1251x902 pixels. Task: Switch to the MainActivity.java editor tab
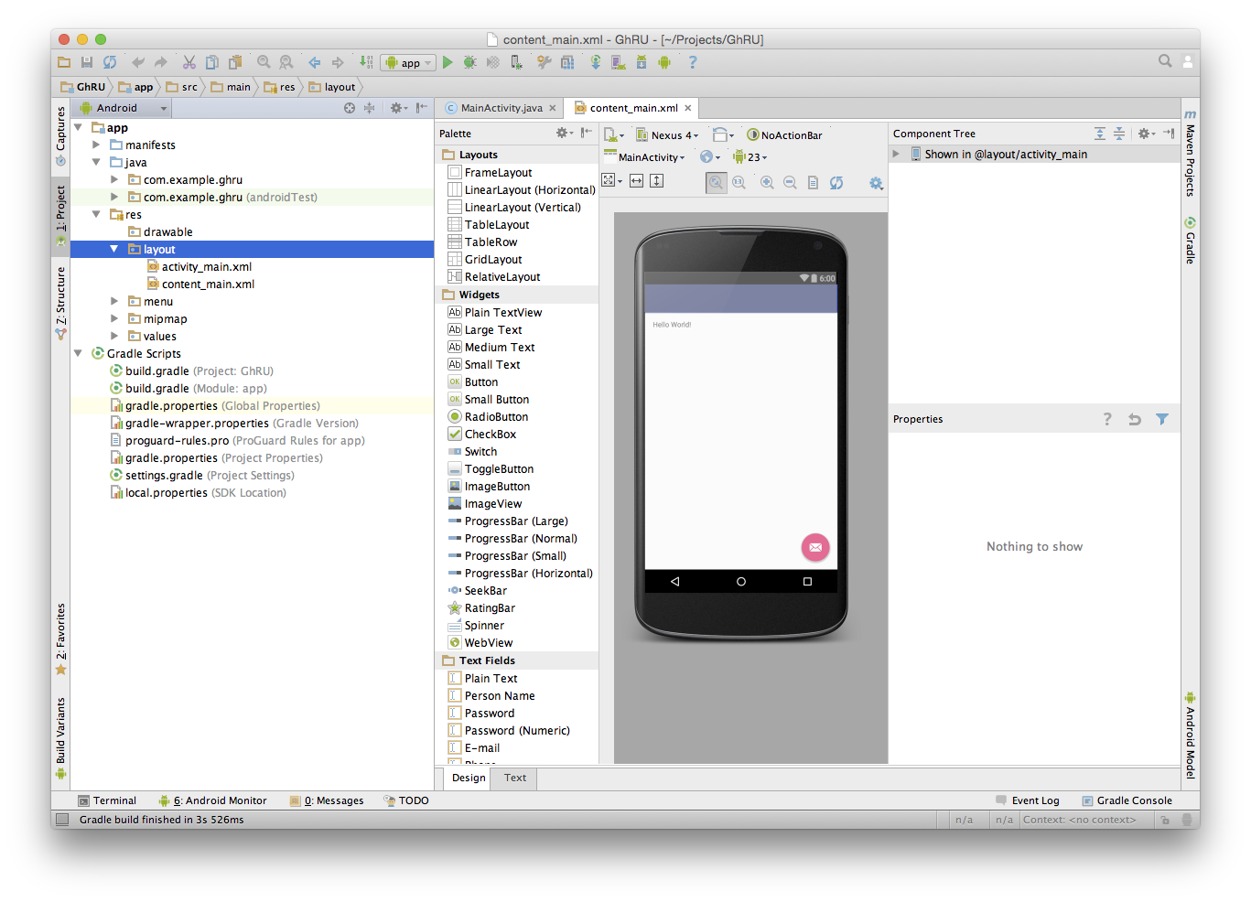coord(501,108)
